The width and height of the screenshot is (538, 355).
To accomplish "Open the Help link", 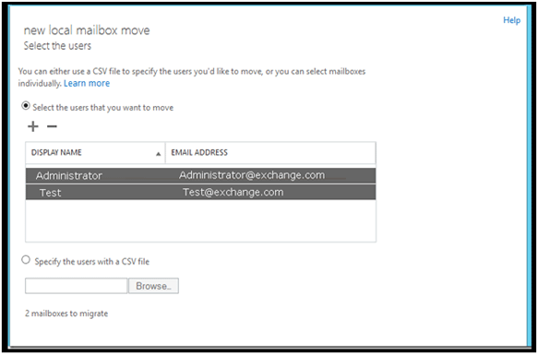I will pyautogui.click(x=511, y=20).
